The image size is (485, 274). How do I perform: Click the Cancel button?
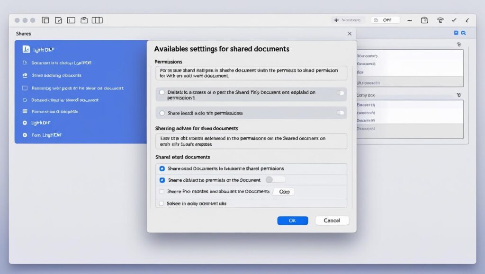click(332, 221)
